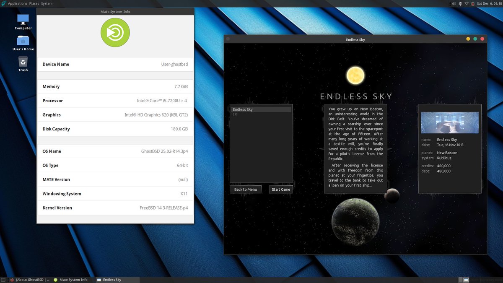Screen dimensions: 503x283
Task: Click the intro story paragraph text
Action: 355,147
